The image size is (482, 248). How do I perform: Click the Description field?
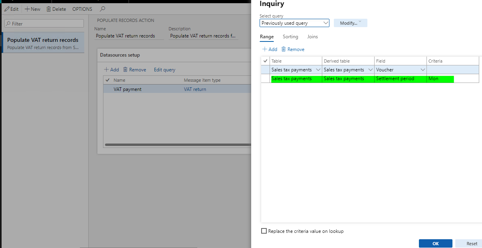coord(203,36)
